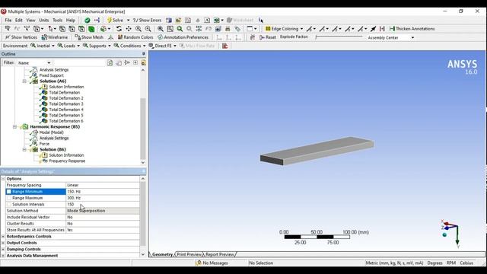Click Reset next to Explode Factor
The image size is (487, 274).
tap(268, 37)
